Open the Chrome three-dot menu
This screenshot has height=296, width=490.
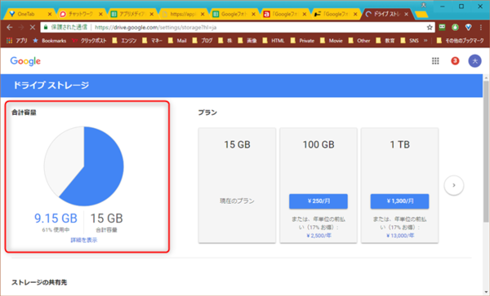[481, 28]
